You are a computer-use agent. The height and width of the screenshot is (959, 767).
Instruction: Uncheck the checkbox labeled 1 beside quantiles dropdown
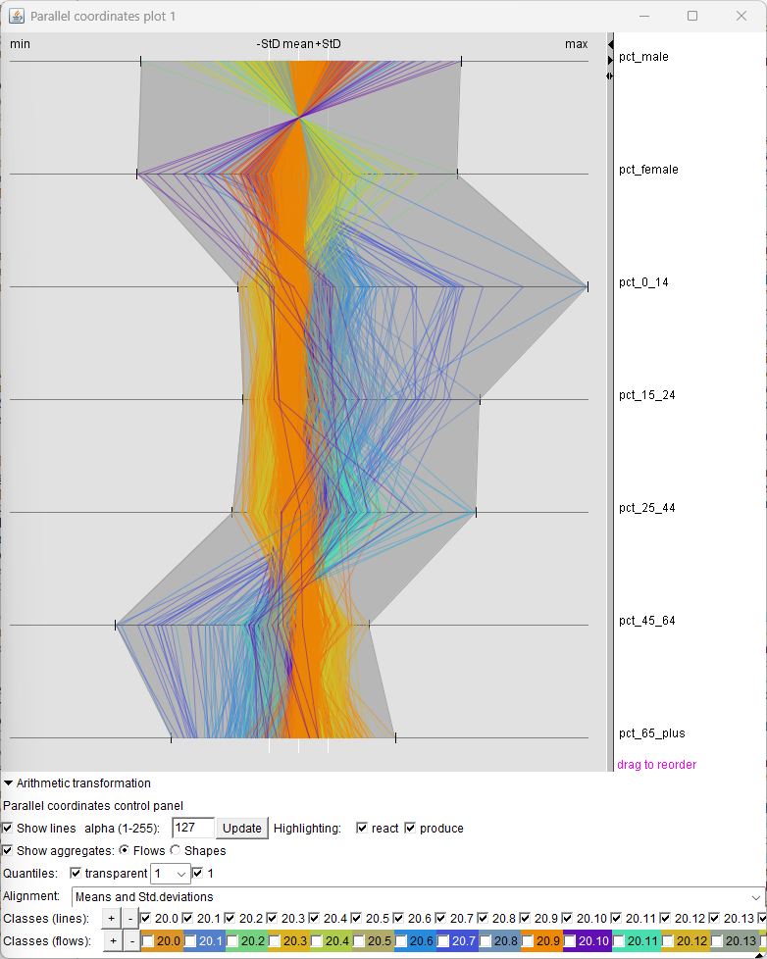point(197,874)
